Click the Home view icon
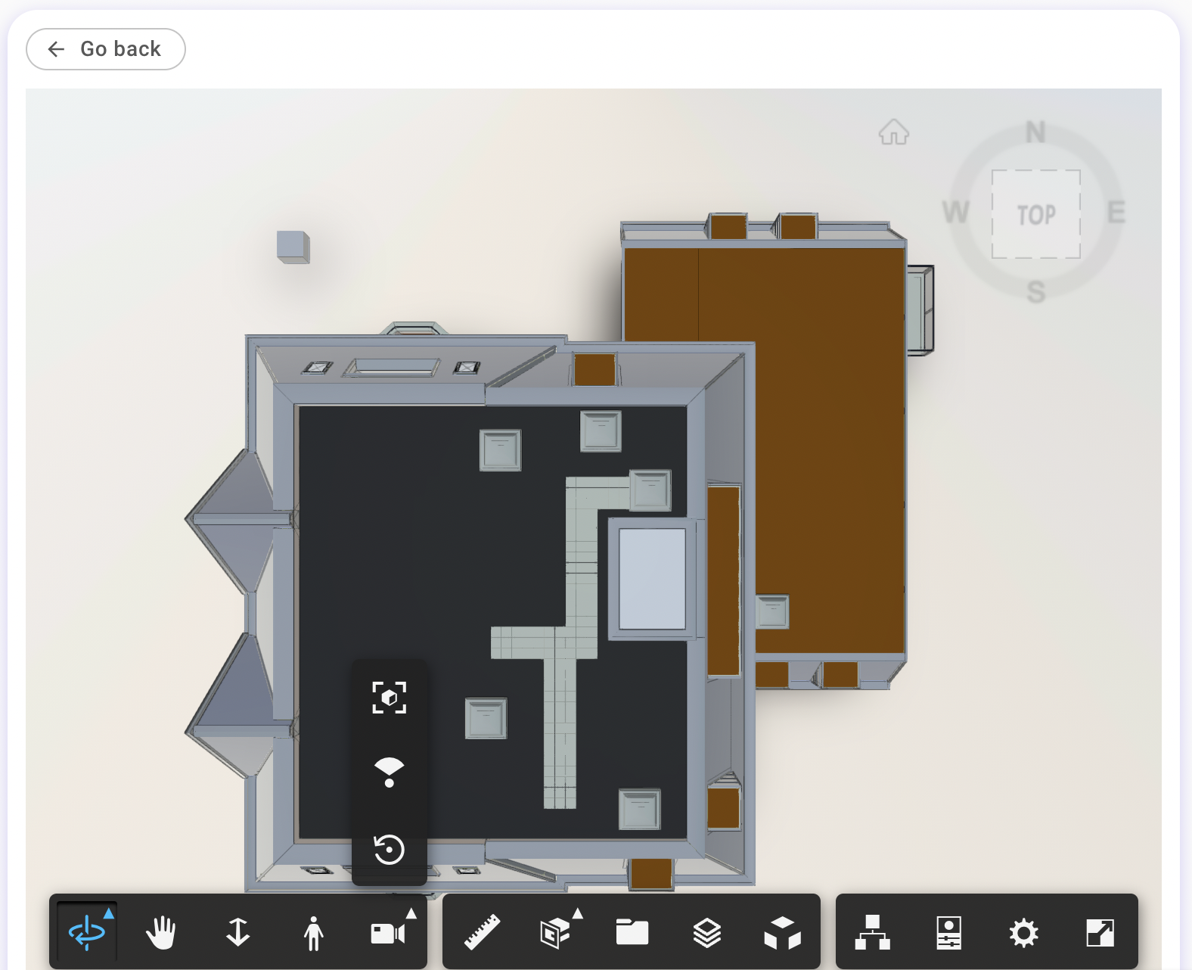Image resolution: width=1192 pixels, height=970 pixels. click(894, 132)
